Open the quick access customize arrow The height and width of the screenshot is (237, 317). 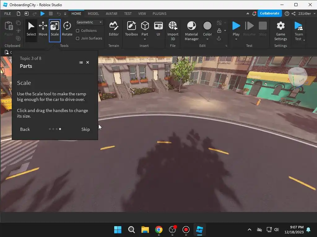65,14
